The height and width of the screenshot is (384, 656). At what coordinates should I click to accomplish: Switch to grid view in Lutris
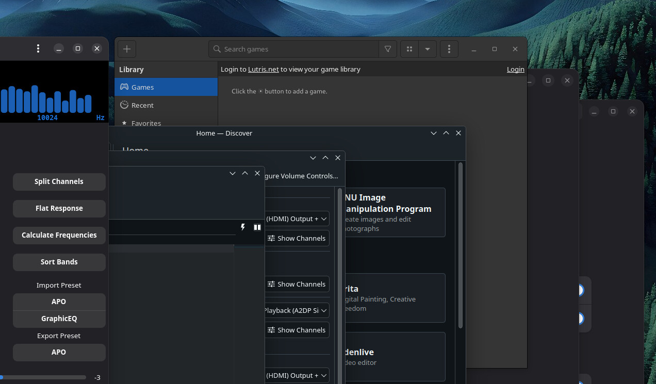pos(409,49)
